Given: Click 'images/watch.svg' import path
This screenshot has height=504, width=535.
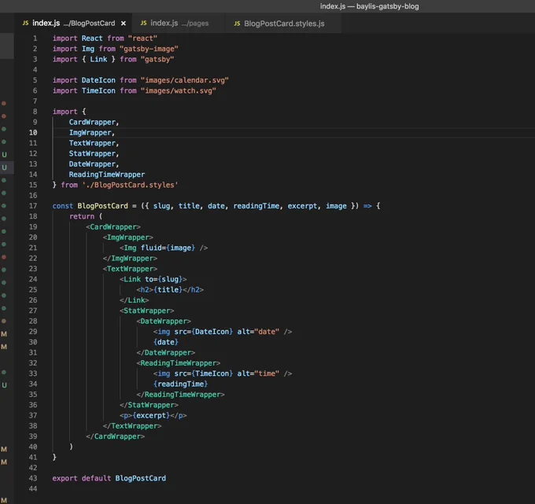Looking at the screenshot, I should 178,90.
